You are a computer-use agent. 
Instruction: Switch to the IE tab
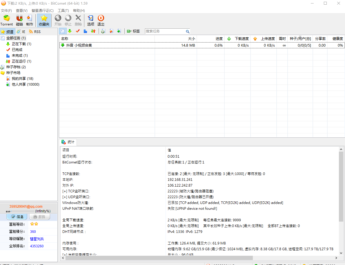click(21, 32)
